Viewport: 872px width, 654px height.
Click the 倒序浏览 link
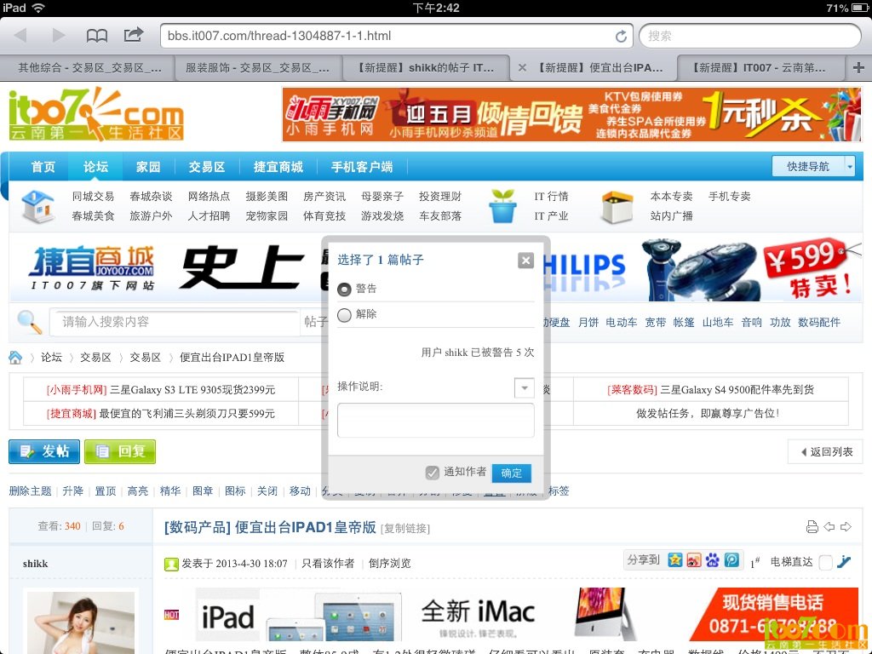click(x=390, y=564)
